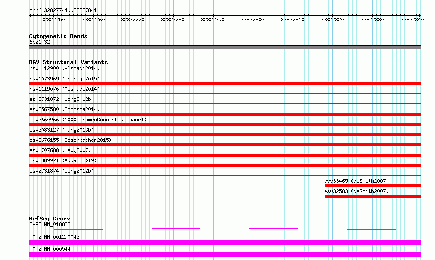Click the Cytogenetic Bands track title
Viewport: 435px width, 260px height.
coord(58,36)
